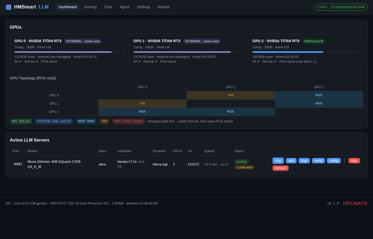Click the chat button for alice server
Viewport: 373px width, 239px height.
(278, 161)
